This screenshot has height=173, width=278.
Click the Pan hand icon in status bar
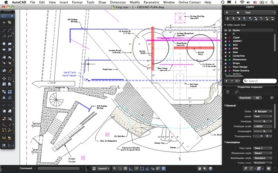[199, 168]
